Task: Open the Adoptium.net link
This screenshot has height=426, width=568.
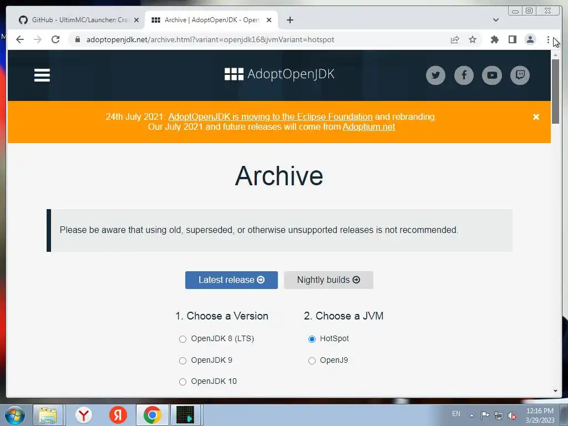Action: click(x=369, y=127)
